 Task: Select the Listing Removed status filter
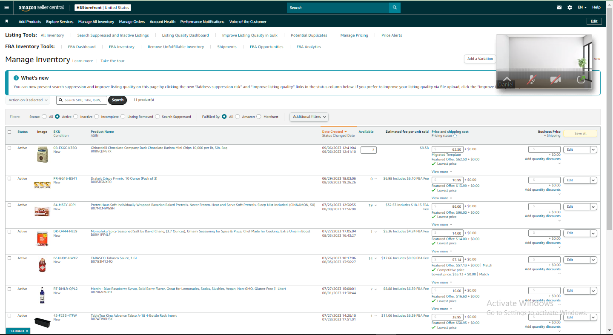click(x=123, y=117)
